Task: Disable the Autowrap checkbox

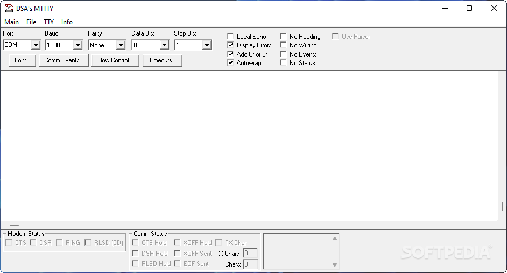Action: (230, 63)
